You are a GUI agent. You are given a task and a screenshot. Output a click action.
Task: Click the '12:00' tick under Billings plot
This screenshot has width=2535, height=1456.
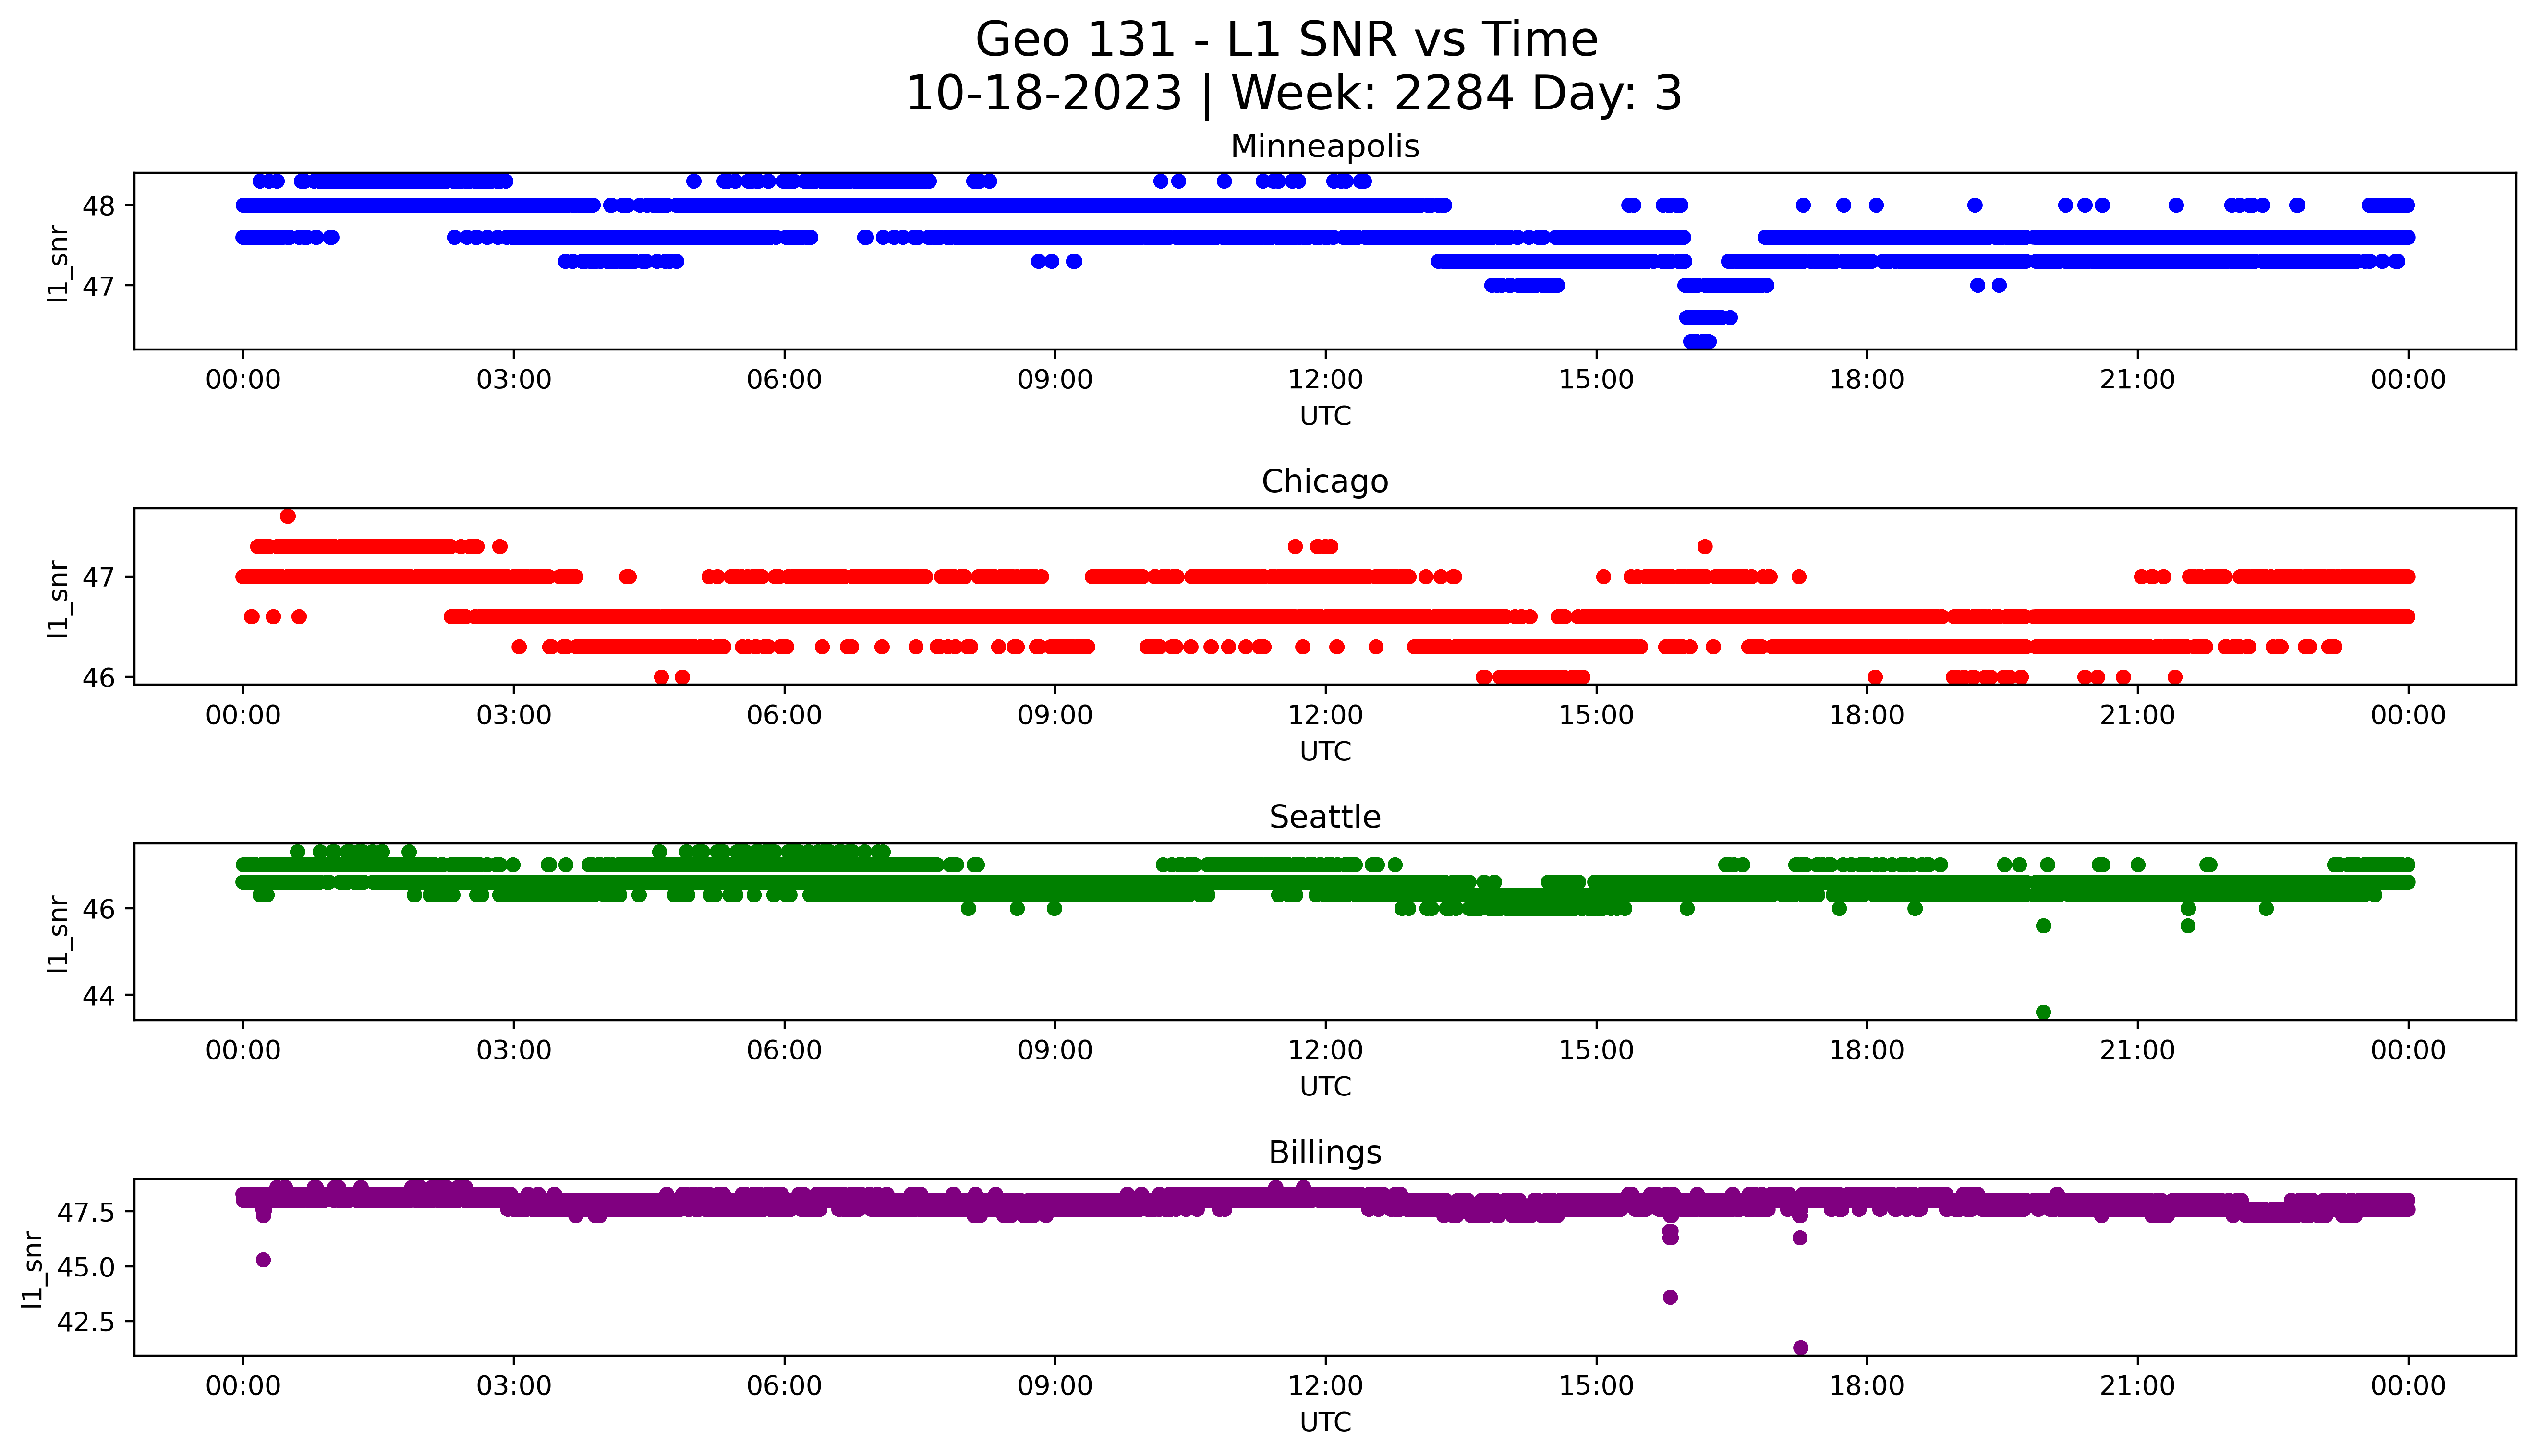tap(1326, 1386)
